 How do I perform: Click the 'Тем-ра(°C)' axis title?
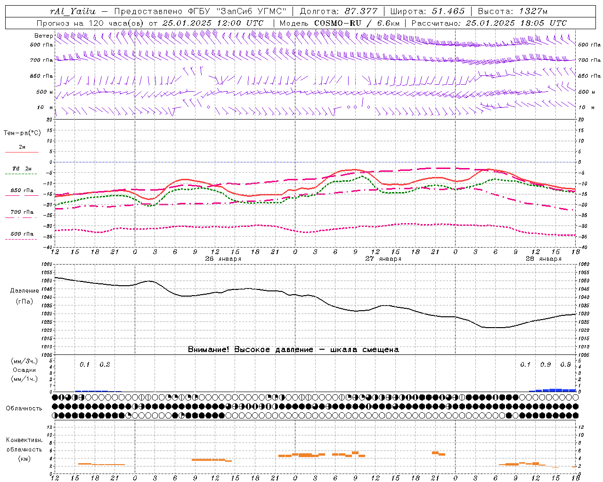(22, 133)
